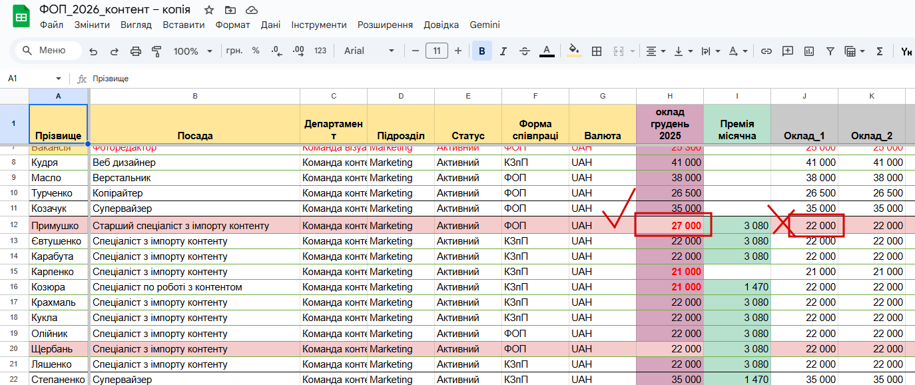Viewport: 915px width, 385px height.
Task: Open the Формат menu
Action: click(x=232, y=25)
